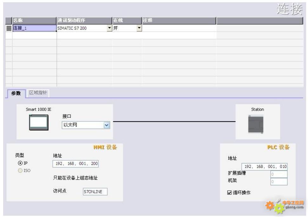
Task: Click the Smart 1000 IE label
Action: [x=38, y=110]
